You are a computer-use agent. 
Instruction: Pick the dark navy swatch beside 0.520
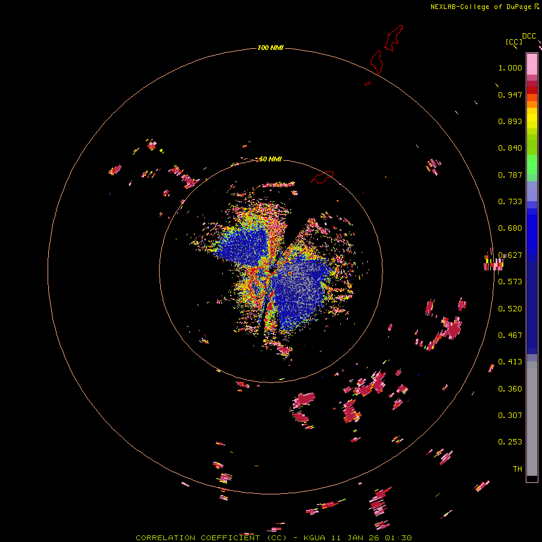pos(532,308)
